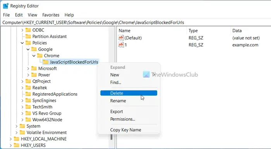Expand the QtProject key
The width and height of the screenshot is (271, 149).
(22, 81)
